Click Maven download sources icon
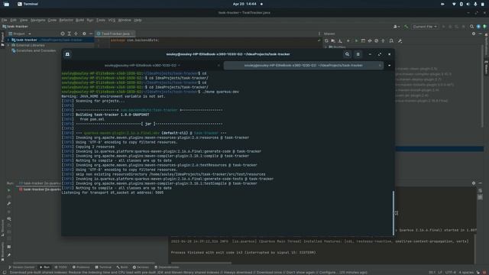This screenshot has height=275, width=489. [x=340, y=40]
